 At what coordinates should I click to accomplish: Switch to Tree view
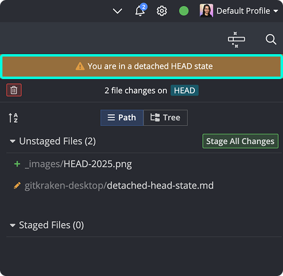165,118
